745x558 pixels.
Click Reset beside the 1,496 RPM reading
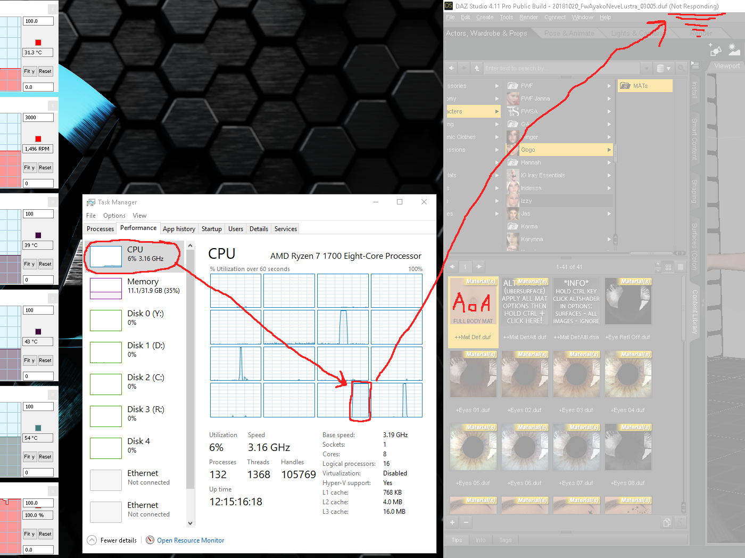45,168
